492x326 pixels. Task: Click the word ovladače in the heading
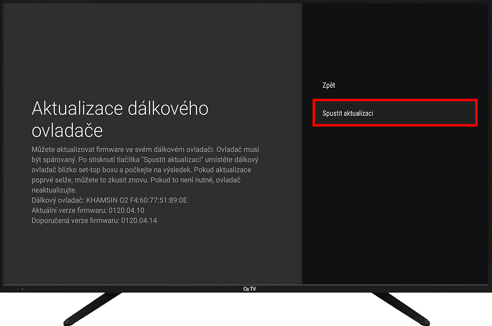(x=67, y=130)
